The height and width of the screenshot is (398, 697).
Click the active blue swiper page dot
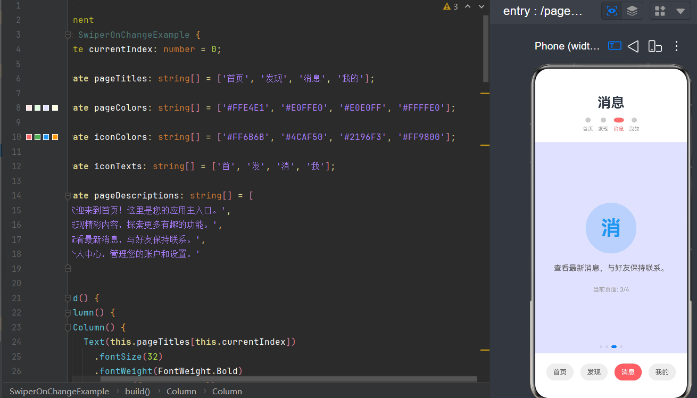(x=614, y=346)
